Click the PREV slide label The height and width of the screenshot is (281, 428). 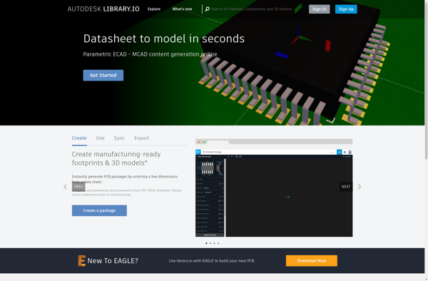[78, 187]
